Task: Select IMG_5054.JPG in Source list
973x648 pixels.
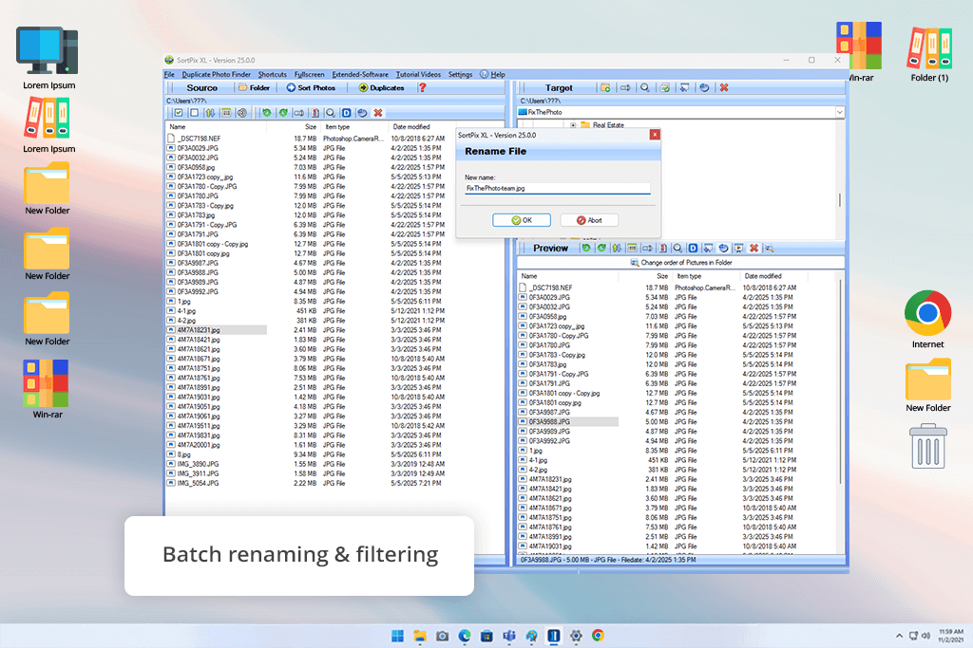Action: pyautogui.click(x=198, y=483)
